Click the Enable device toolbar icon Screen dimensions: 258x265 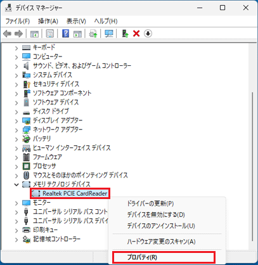click(x=126, y=34)
